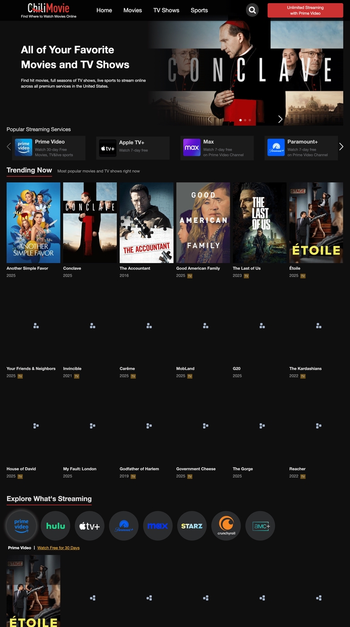Open Another Simple Favor poster
Image resolution: width=350 pixels, height=627 pixels.
coord(33,223)
